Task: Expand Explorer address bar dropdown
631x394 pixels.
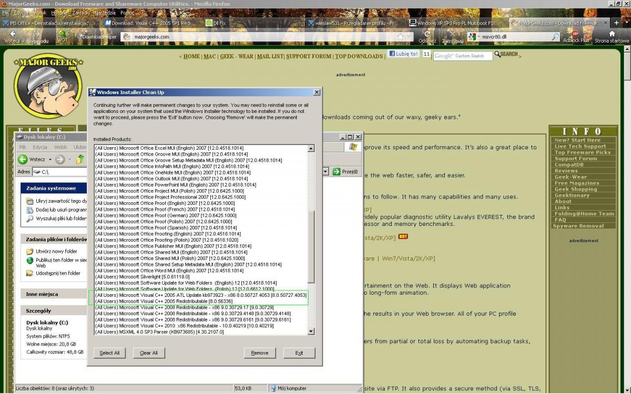Action: tap(325, 171)
